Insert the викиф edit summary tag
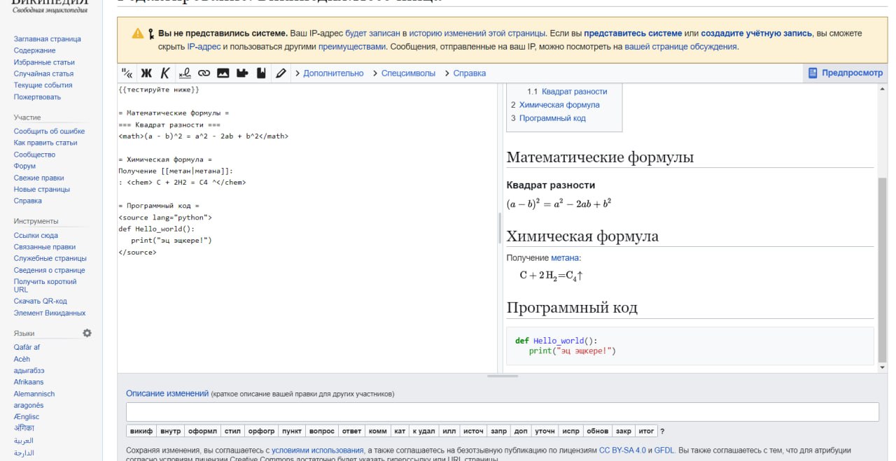This screenshot has width=896, height=461. pos(141,431)
